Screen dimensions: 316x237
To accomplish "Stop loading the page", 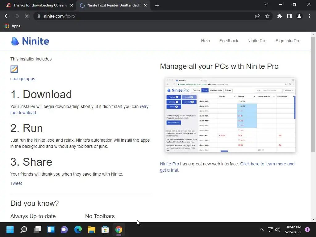I will (27, 16).
